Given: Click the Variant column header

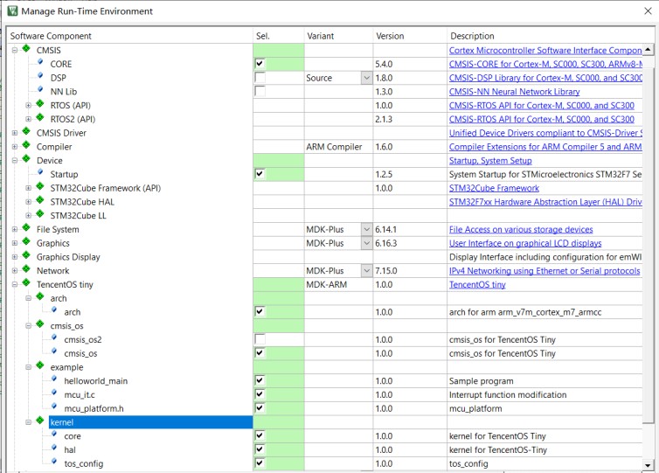Looking at the screenshot, I should point(339,36).
